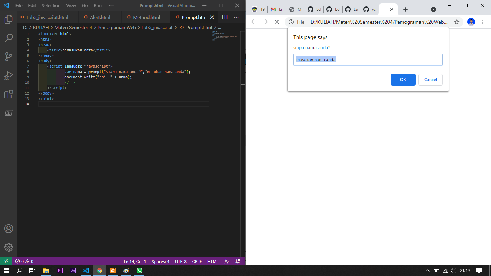The image size is (491, 276).
Task: Bookmark the page via the star icon
Action: [x=456, y=22]
